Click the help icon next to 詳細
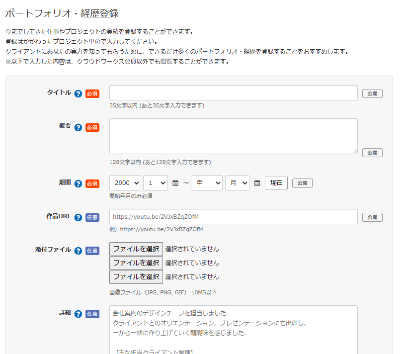 [x=78, y=314]
